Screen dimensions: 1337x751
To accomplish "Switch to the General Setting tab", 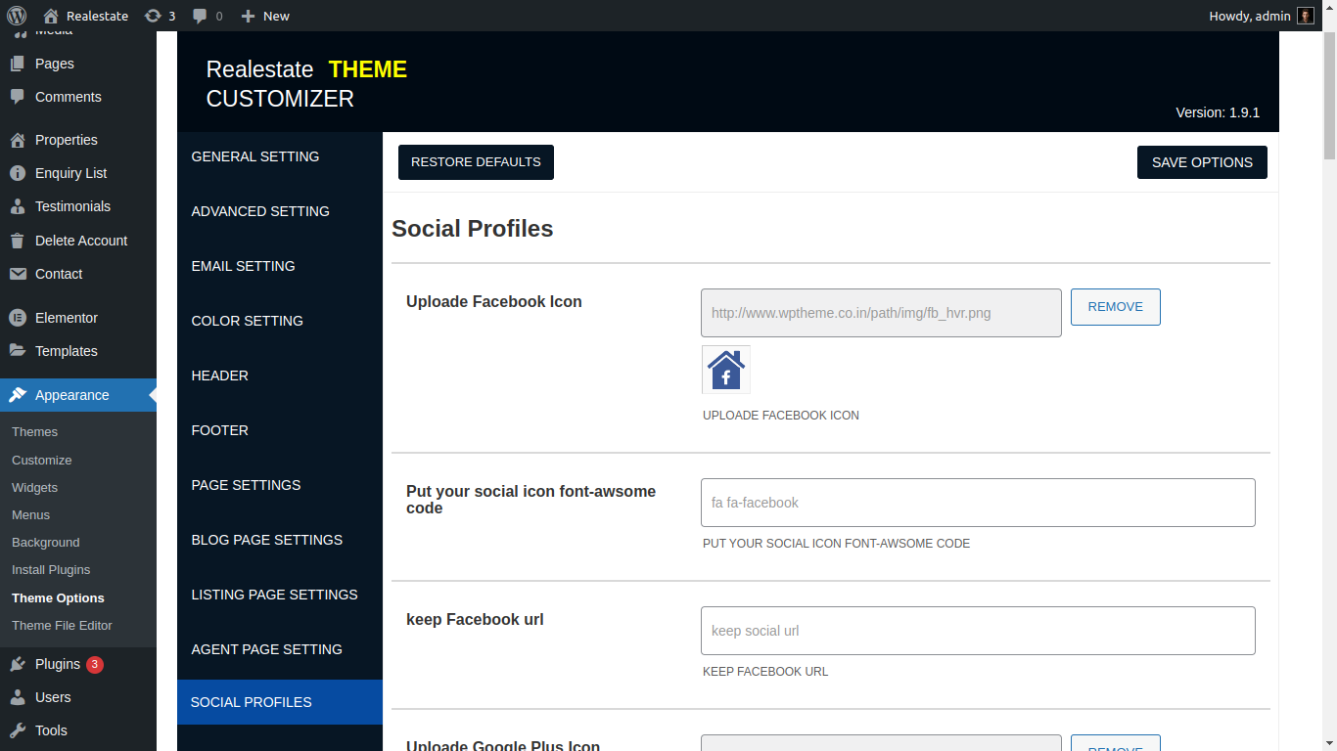I will (255, 156).
